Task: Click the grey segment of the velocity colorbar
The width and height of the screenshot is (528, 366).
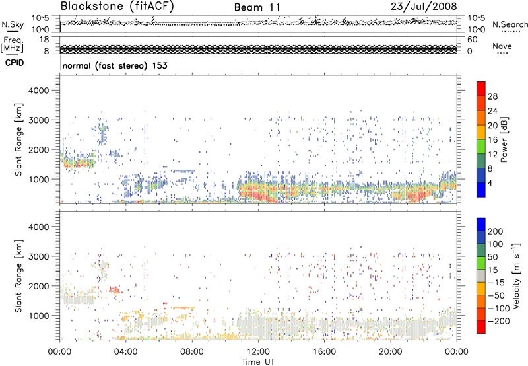Action: coord(481,275)
